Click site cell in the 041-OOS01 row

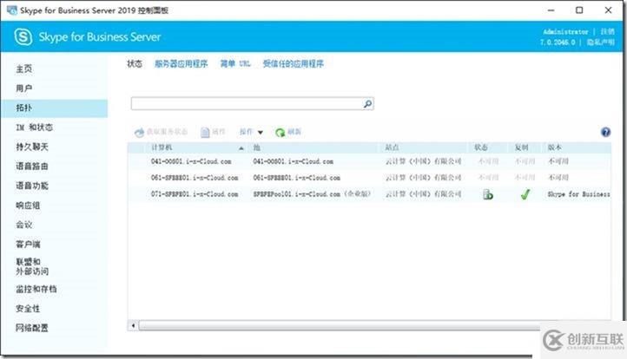423,161
